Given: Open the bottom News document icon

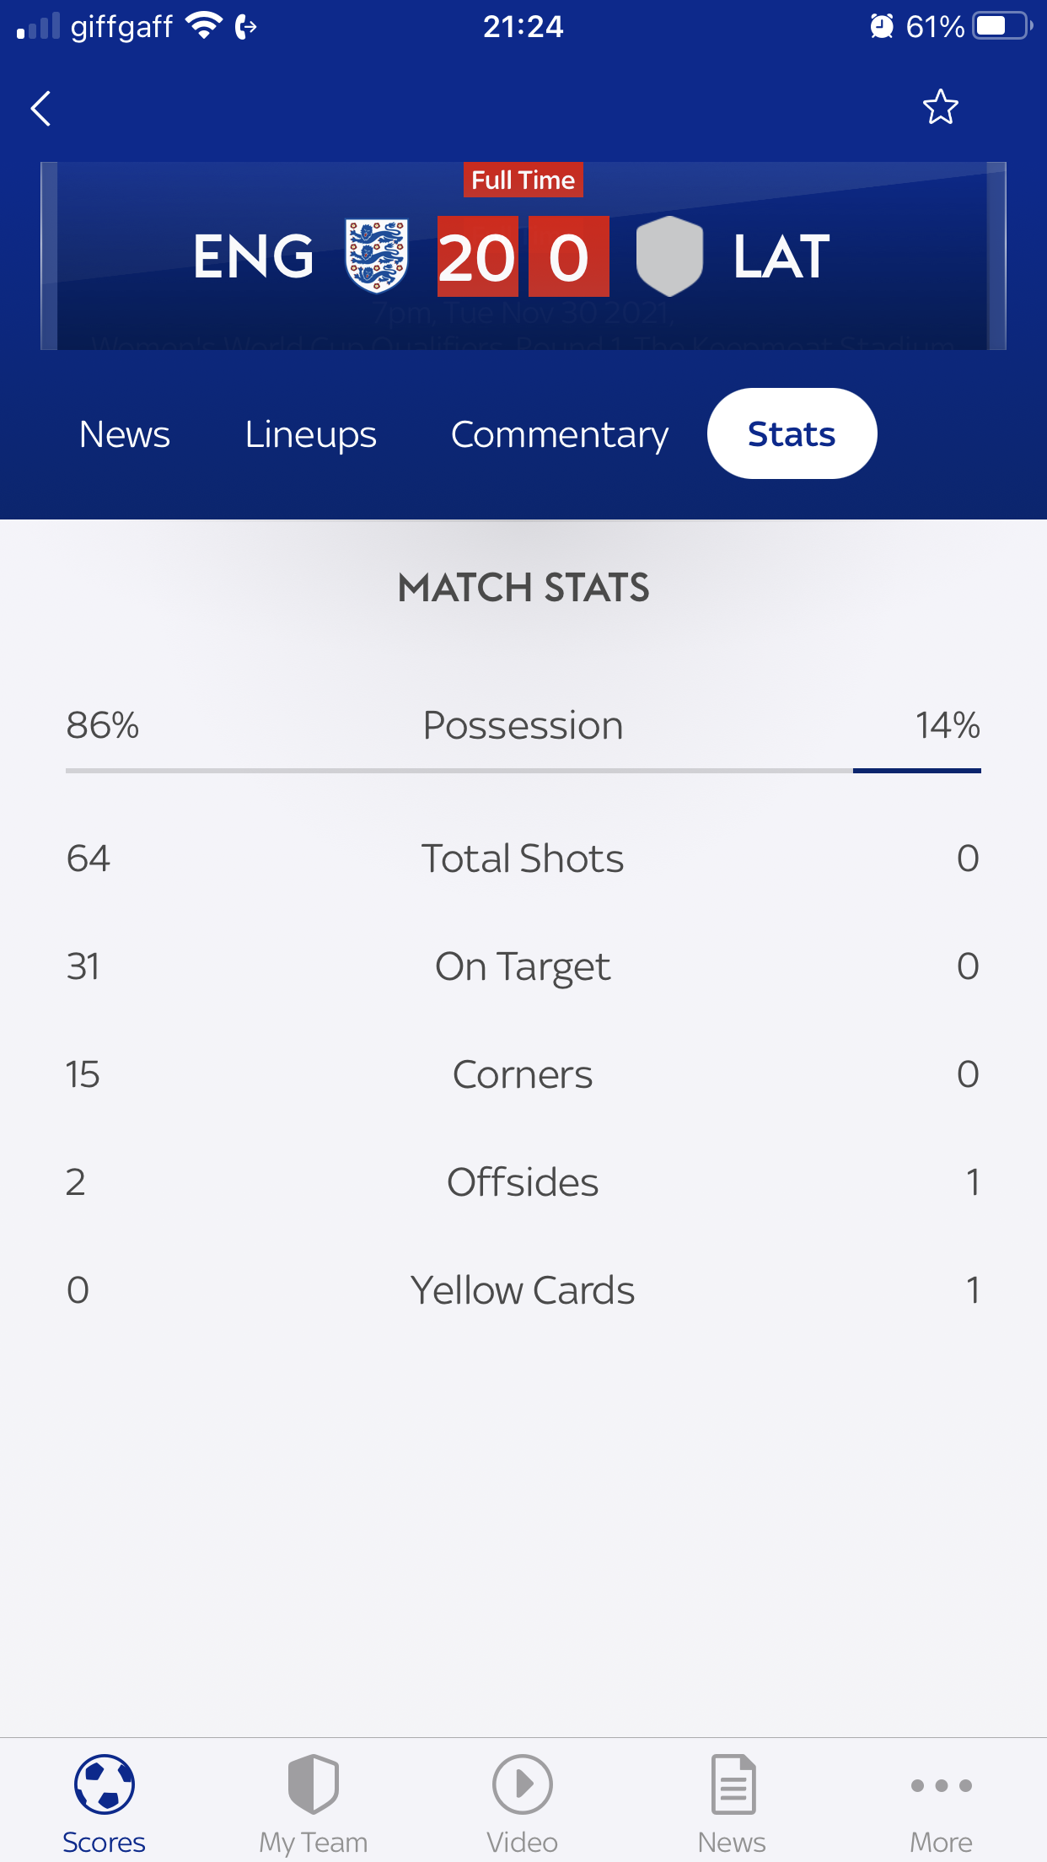Looking at the screenshot, I should (x=732, y=1784).
